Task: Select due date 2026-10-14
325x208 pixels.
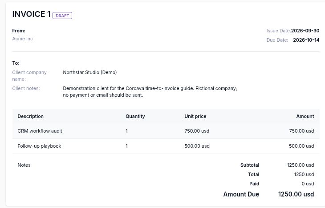Action: [x=306, y=40]
